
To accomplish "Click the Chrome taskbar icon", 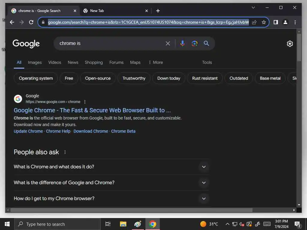I will pyautogui.click(x=153, y=224).
